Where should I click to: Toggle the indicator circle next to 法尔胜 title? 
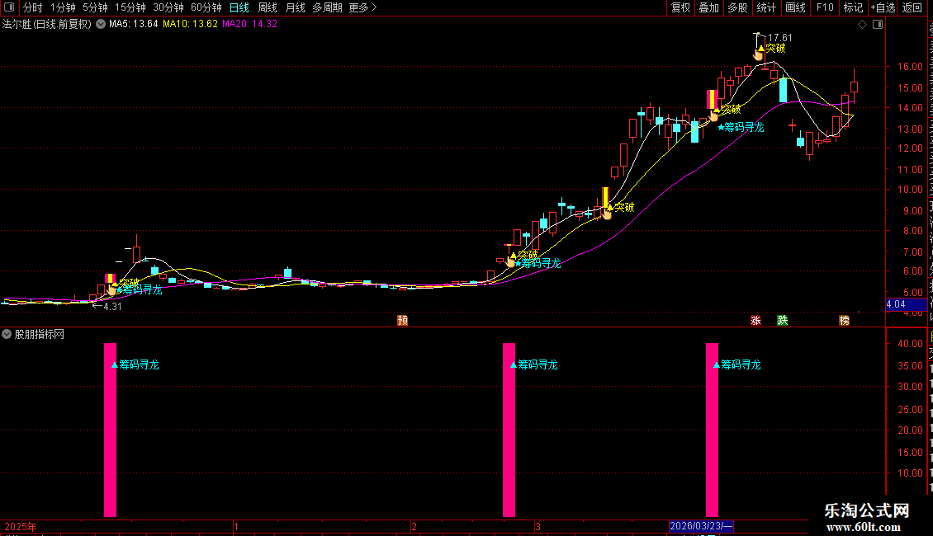coord(101,24)
